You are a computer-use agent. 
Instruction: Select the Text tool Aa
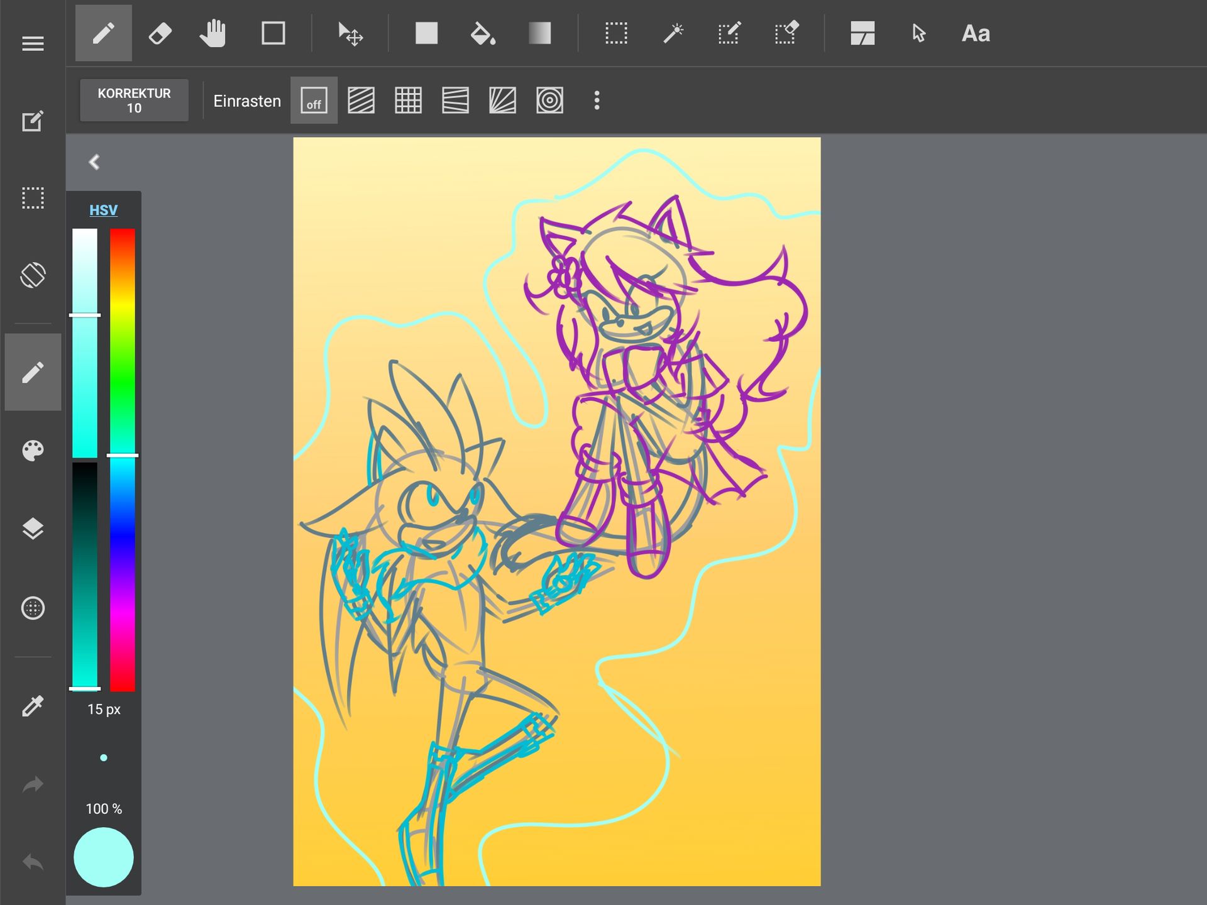(x=976, y=33)
